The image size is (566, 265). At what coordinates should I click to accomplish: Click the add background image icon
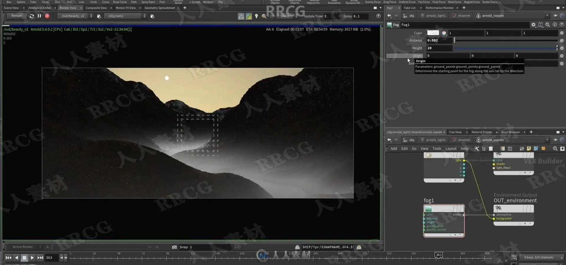pyautogui.click(x=536, y=149)
